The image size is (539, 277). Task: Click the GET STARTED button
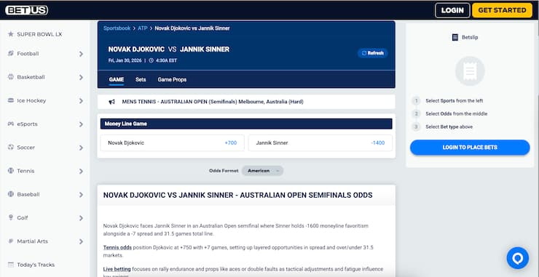[503, 10]
